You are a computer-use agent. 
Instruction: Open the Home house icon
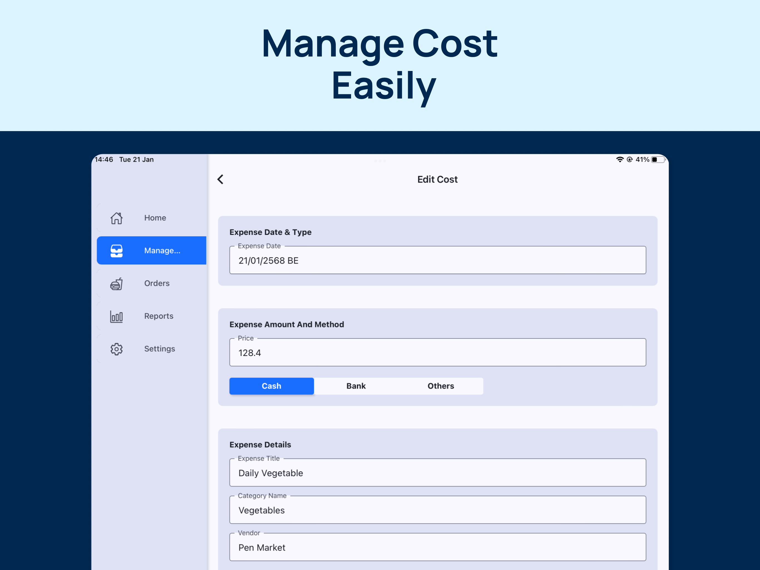(117, 218)
